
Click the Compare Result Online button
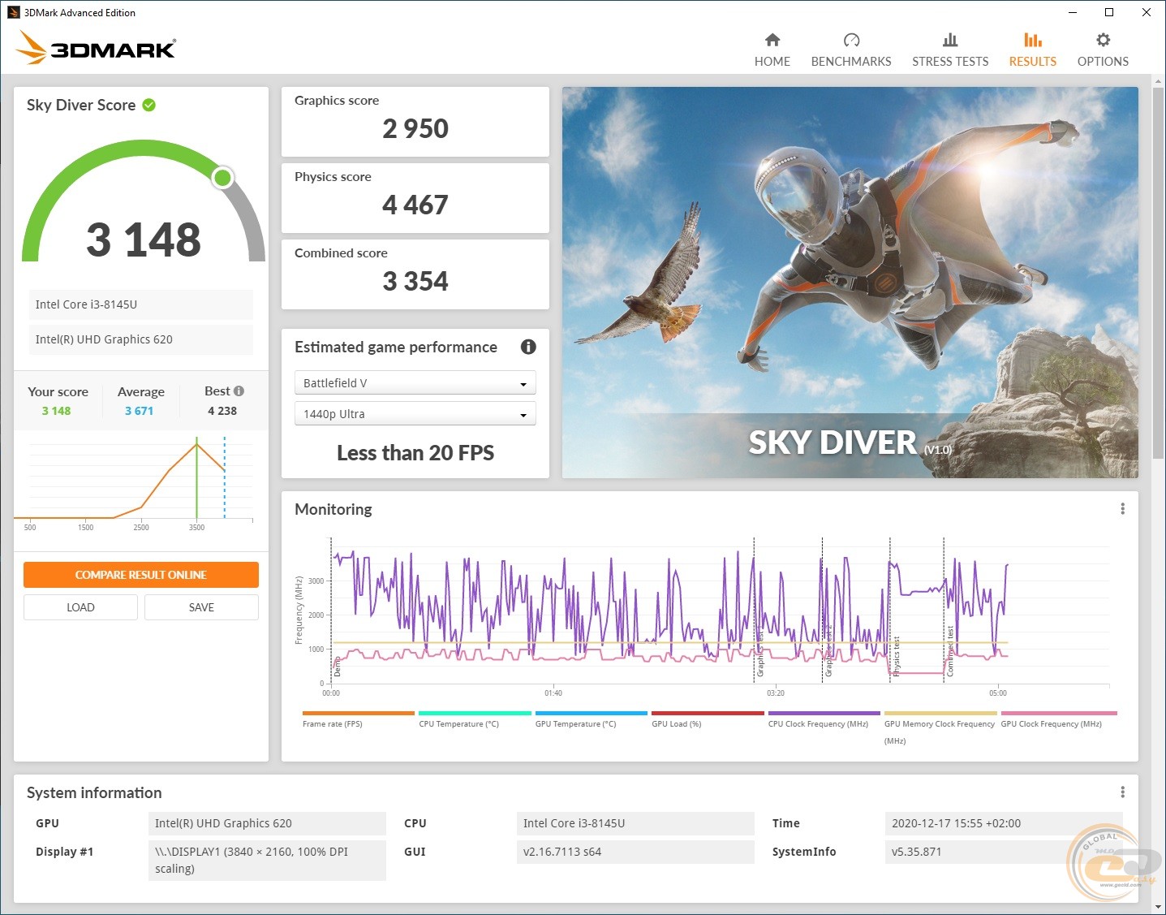coord(141,575)
